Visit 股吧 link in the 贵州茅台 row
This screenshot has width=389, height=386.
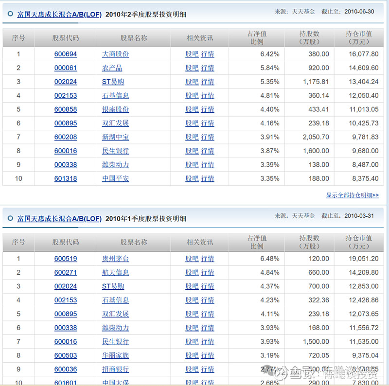(192, 259)
